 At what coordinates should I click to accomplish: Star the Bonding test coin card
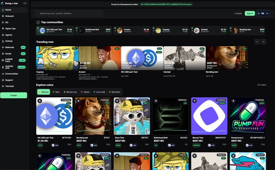[x=78, y=101]
